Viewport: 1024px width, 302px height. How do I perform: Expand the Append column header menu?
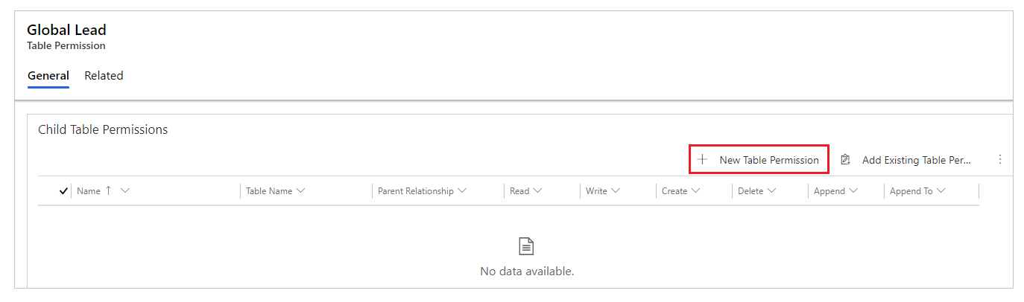(853, 191)
